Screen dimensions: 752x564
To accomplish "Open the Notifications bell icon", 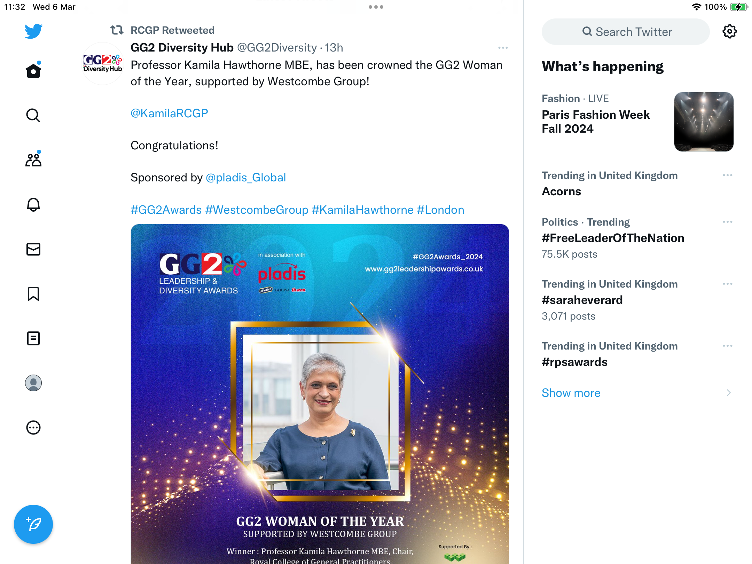I will pyautogui.click(x=33, y=204).
